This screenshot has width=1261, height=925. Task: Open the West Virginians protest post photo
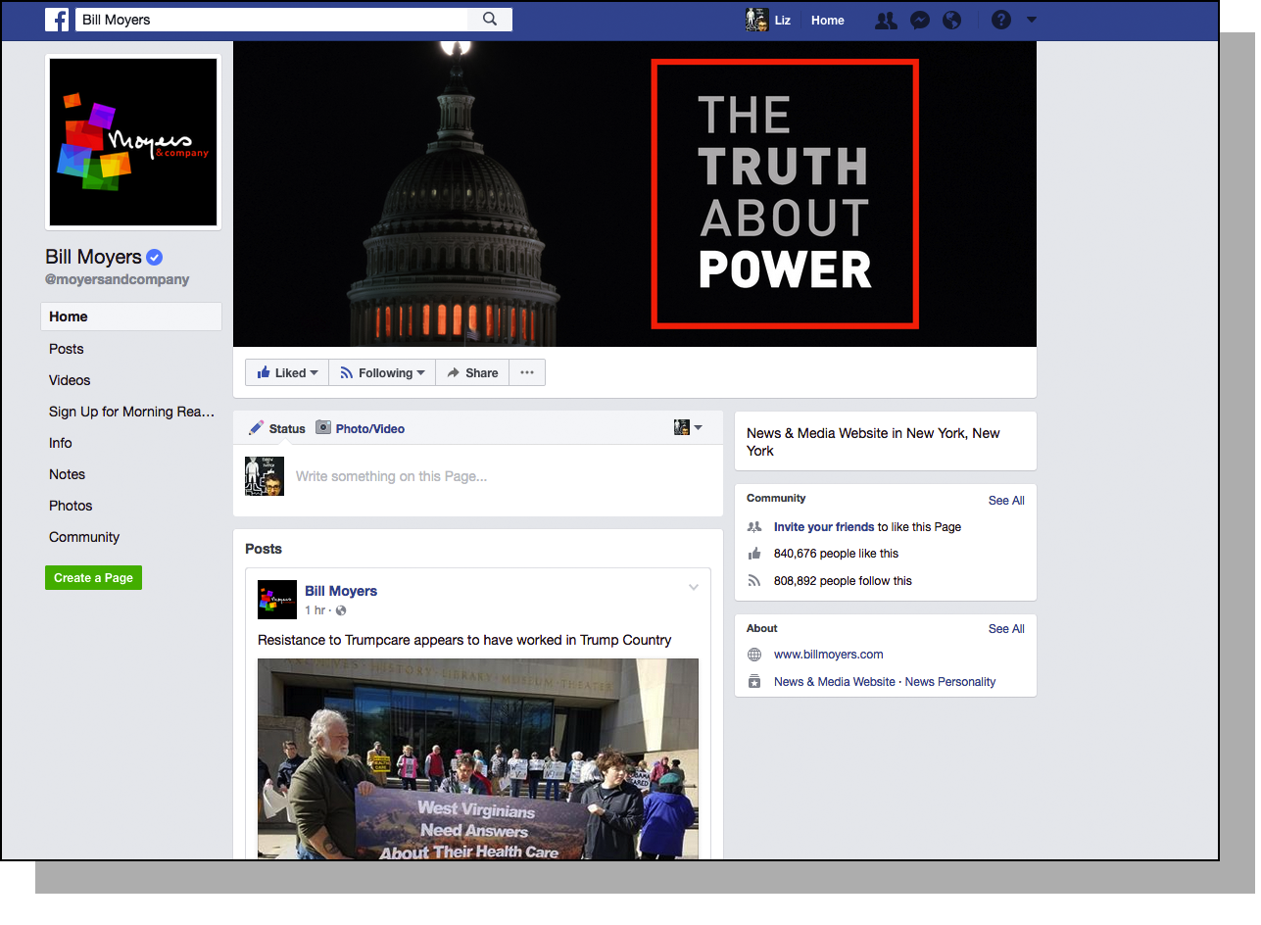[x=478, y=759]
